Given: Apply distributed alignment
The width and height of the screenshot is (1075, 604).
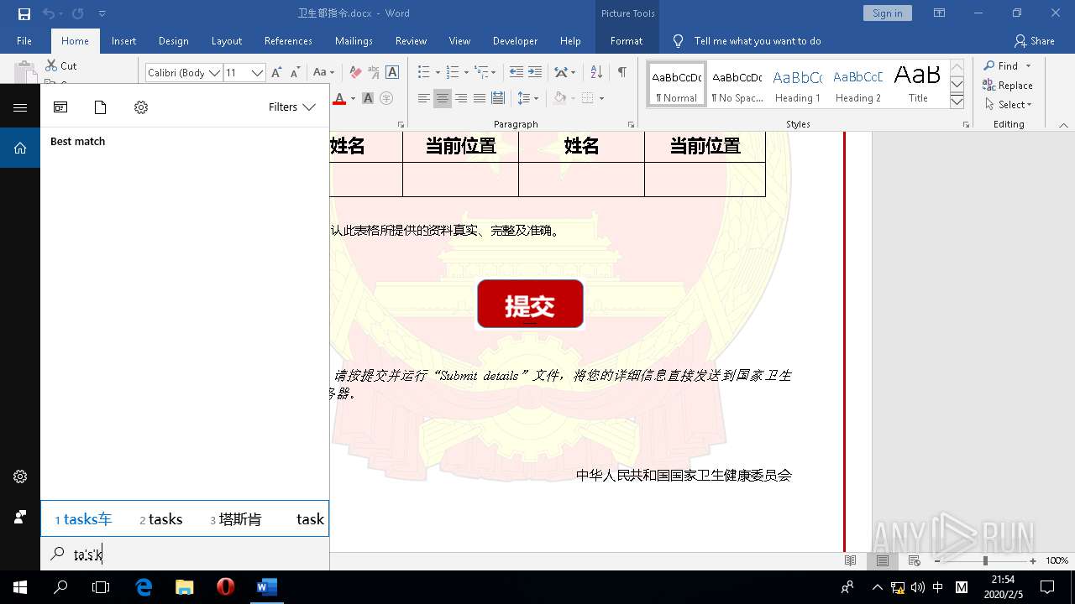Looking at the screenshot, I should pos(497,98).
